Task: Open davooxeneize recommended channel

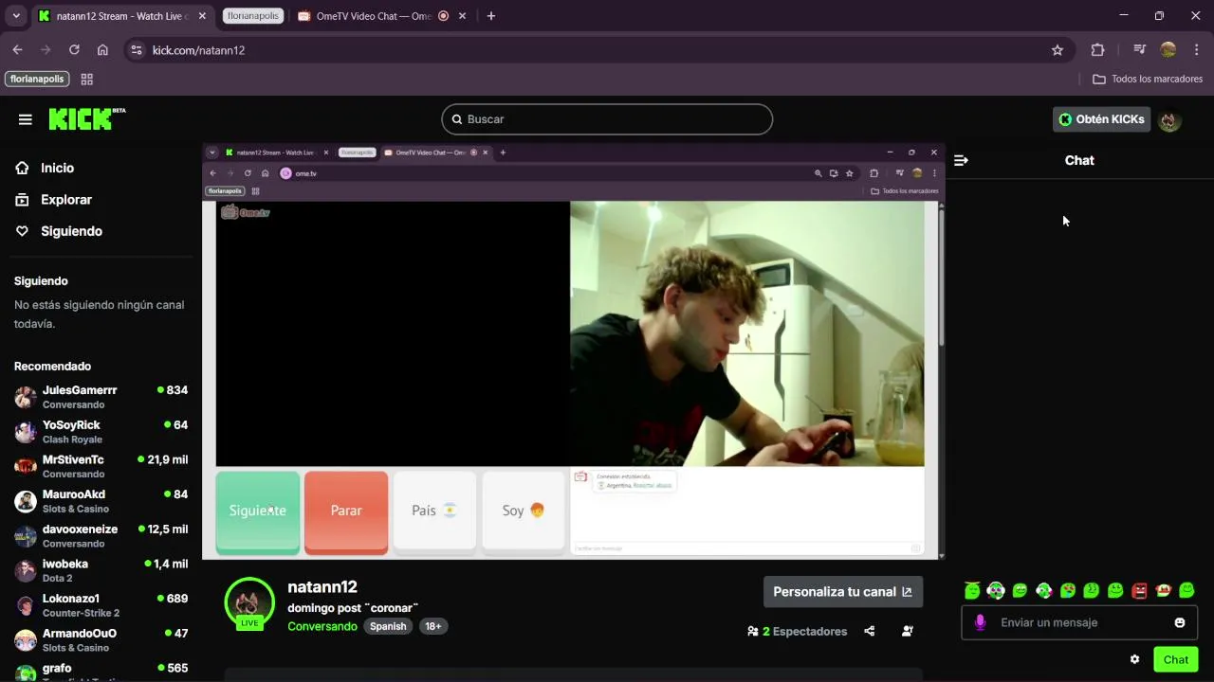Action: [x=101, y=536]
